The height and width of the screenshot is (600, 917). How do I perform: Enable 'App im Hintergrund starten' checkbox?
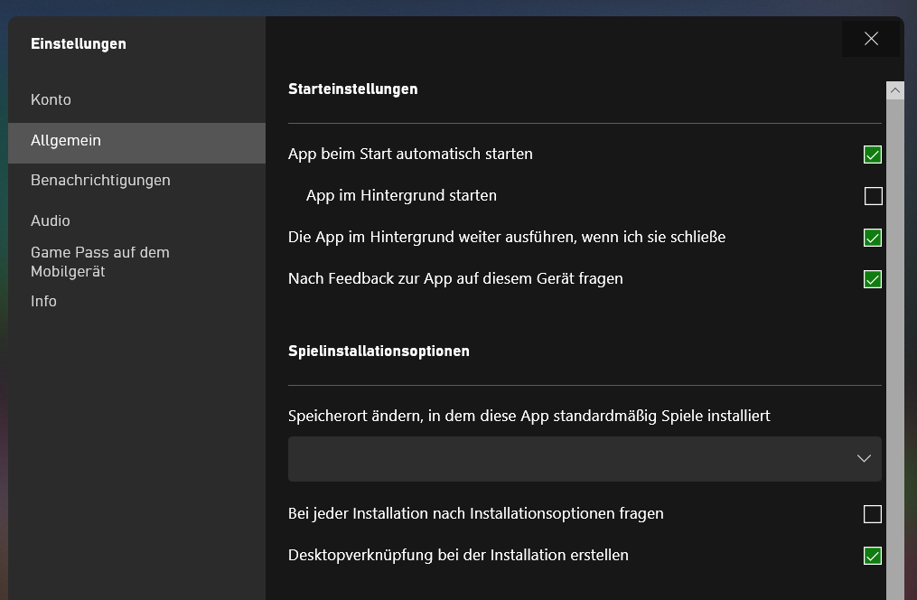pyautogui.click(x=873, y=196)
